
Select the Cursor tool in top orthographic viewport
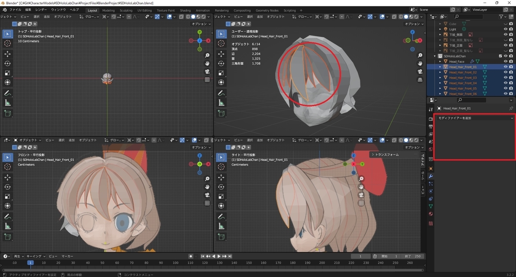point(8,43)
